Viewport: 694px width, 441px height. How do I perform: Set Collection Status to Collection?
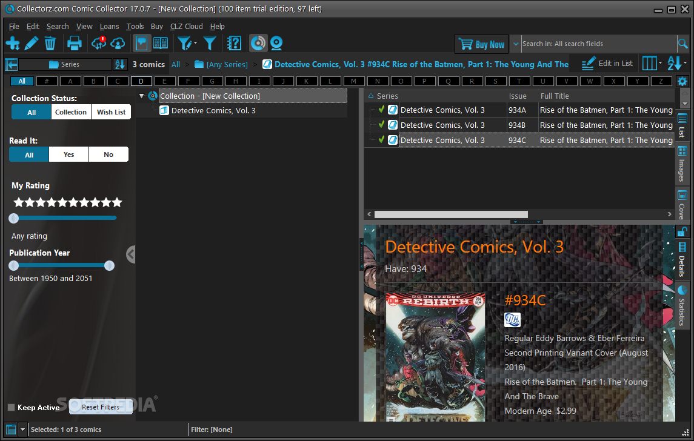coord(71,112)
